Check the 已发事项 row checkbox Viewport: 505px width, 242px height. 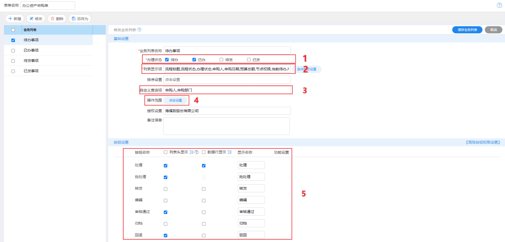pos(13,71)
